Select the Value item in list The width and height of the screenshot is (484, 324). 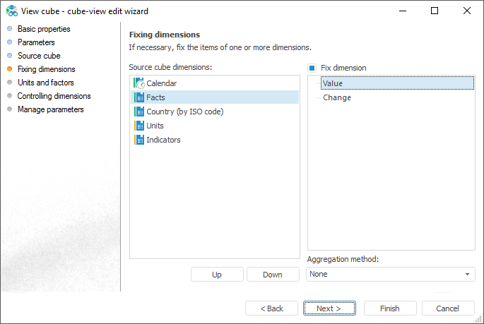coord(332,83)
